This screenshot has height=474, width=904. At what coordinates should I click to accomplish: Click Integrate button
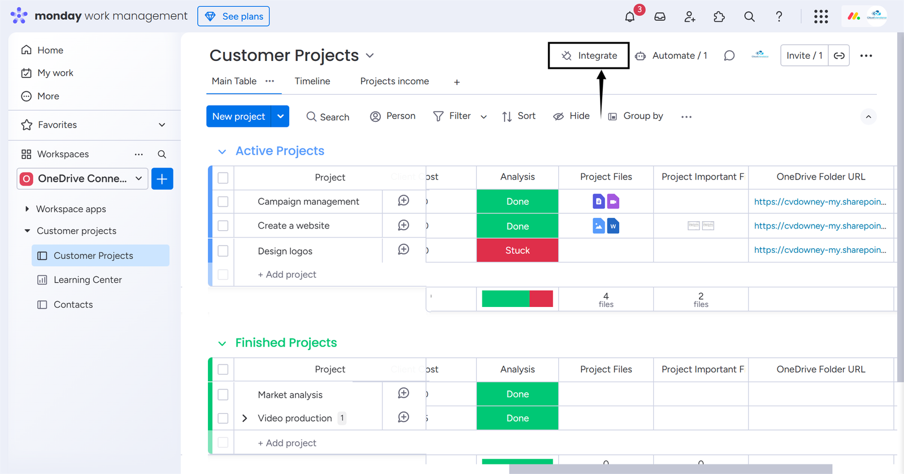click(589, 55)
